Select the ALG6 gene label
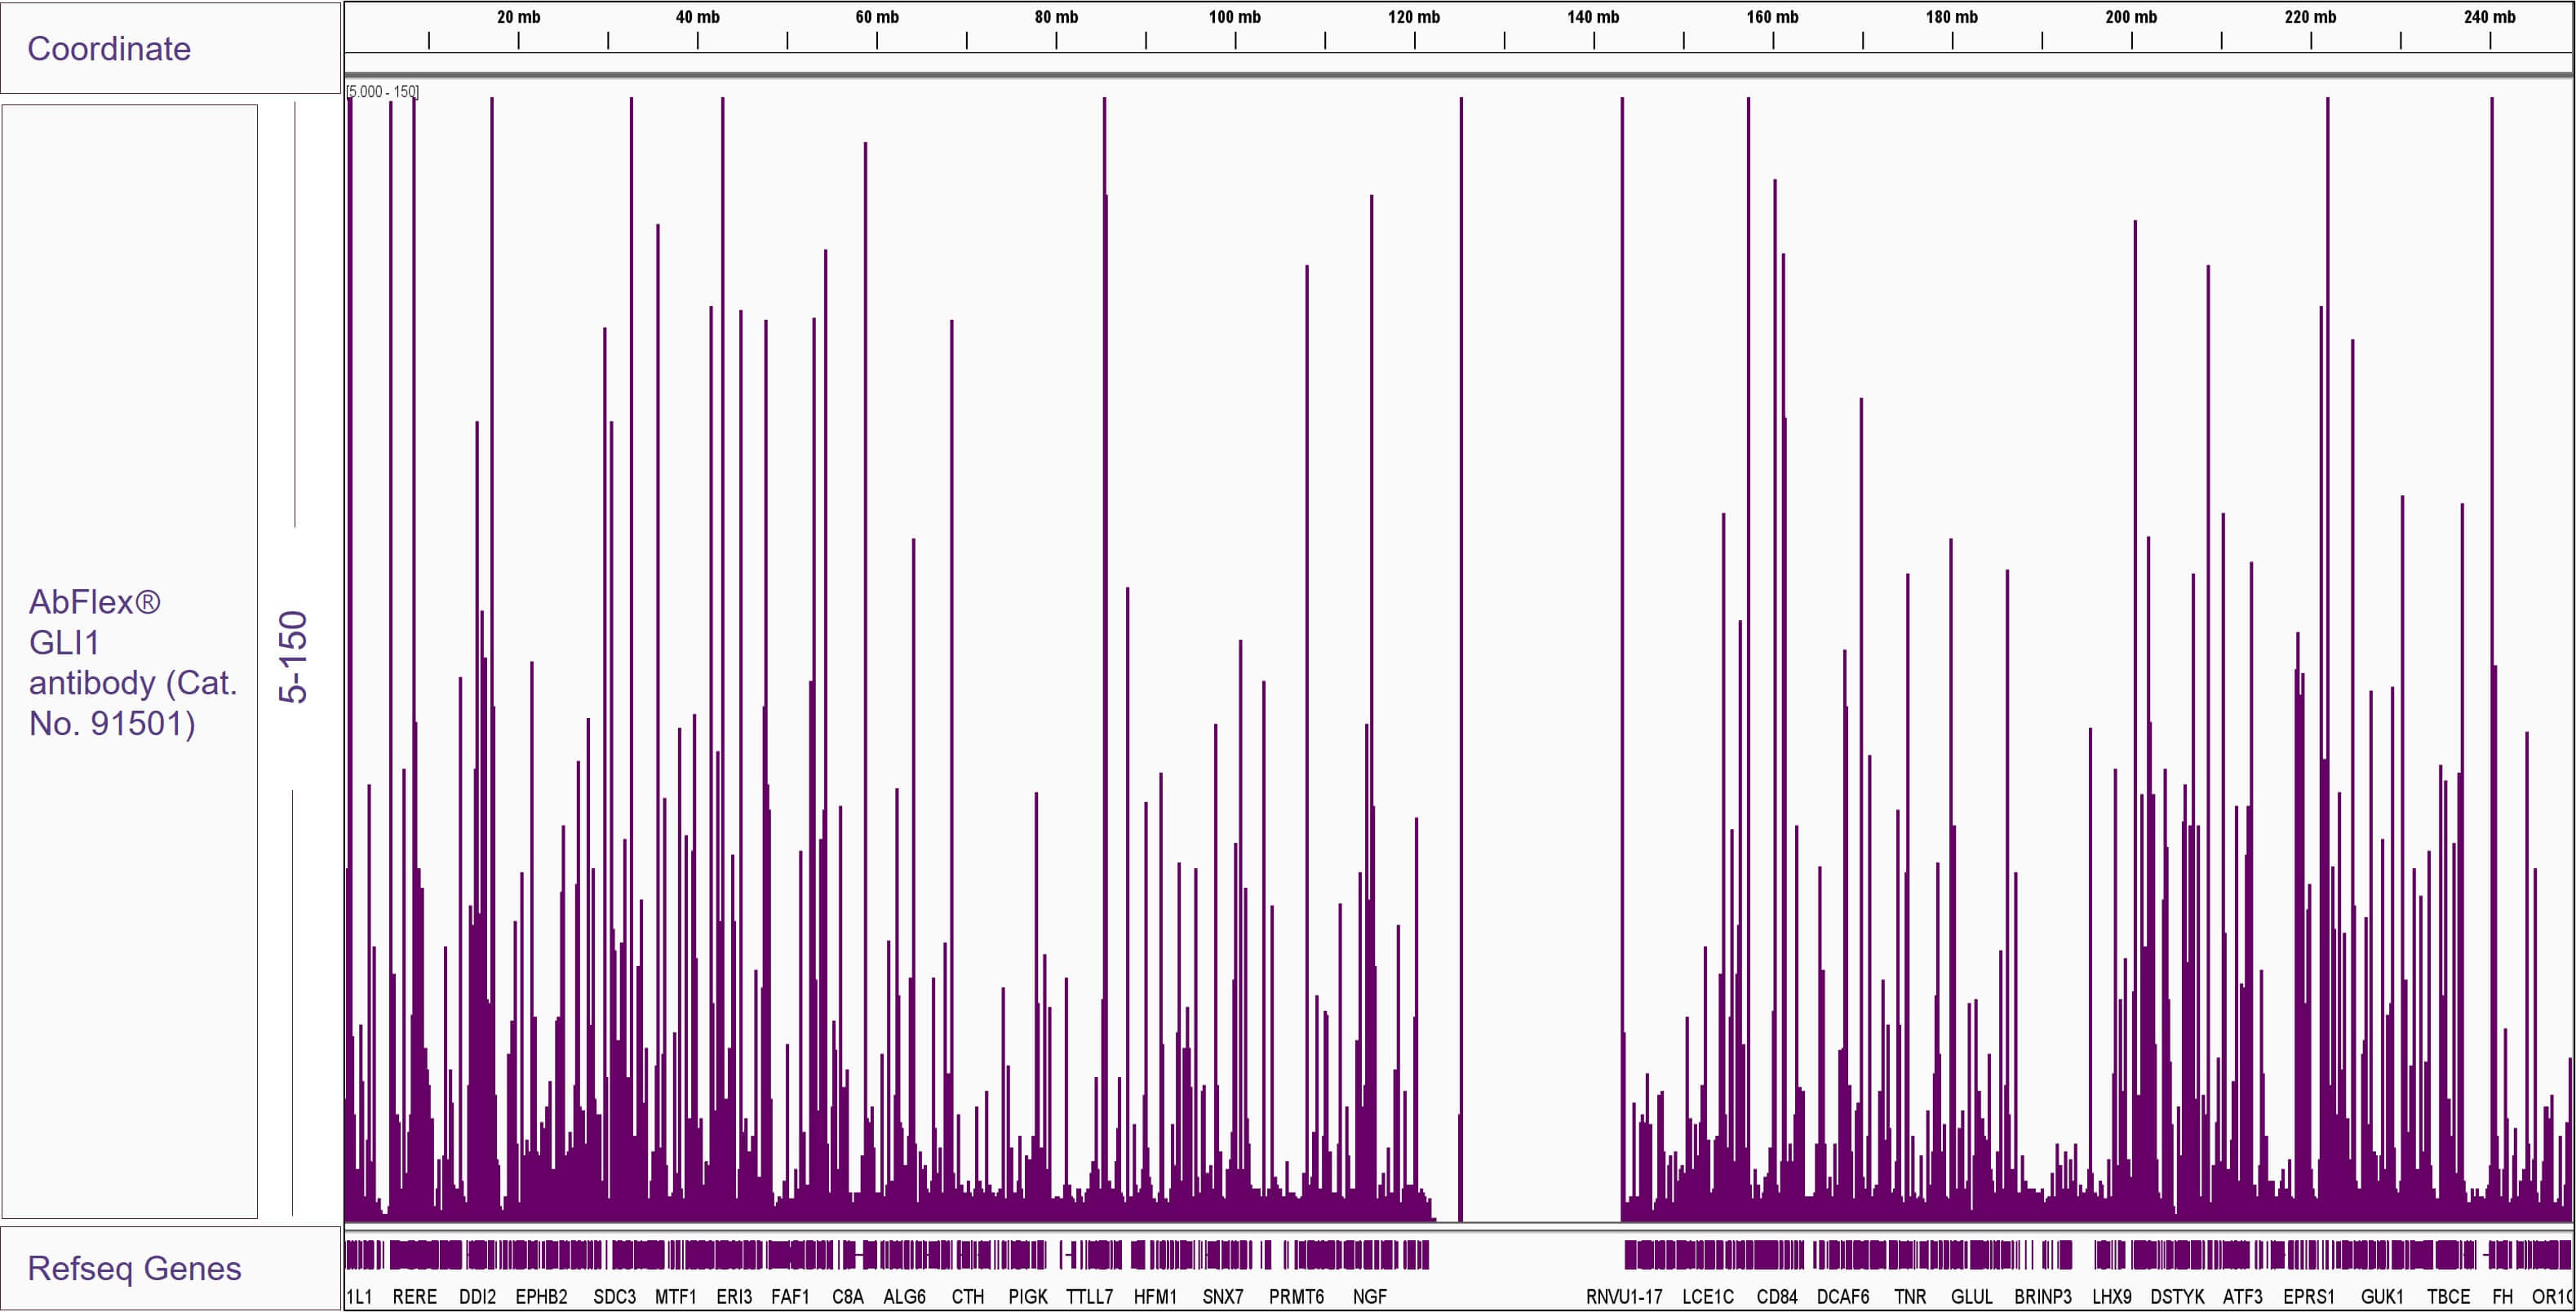 click(904, 1296)
